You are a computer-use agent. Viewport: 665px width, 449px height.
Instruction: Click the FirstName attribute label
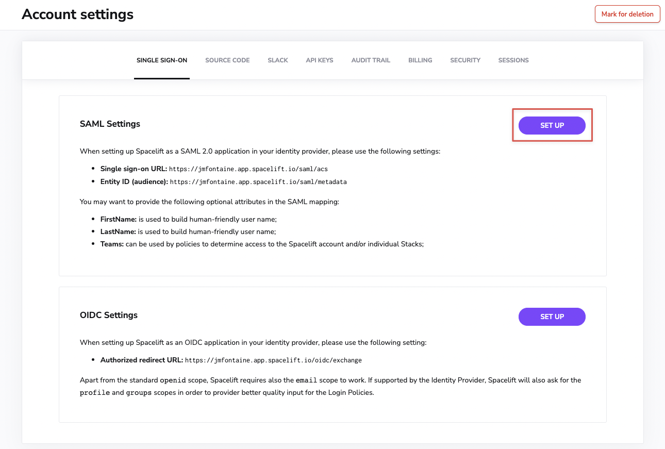[118, 219]
